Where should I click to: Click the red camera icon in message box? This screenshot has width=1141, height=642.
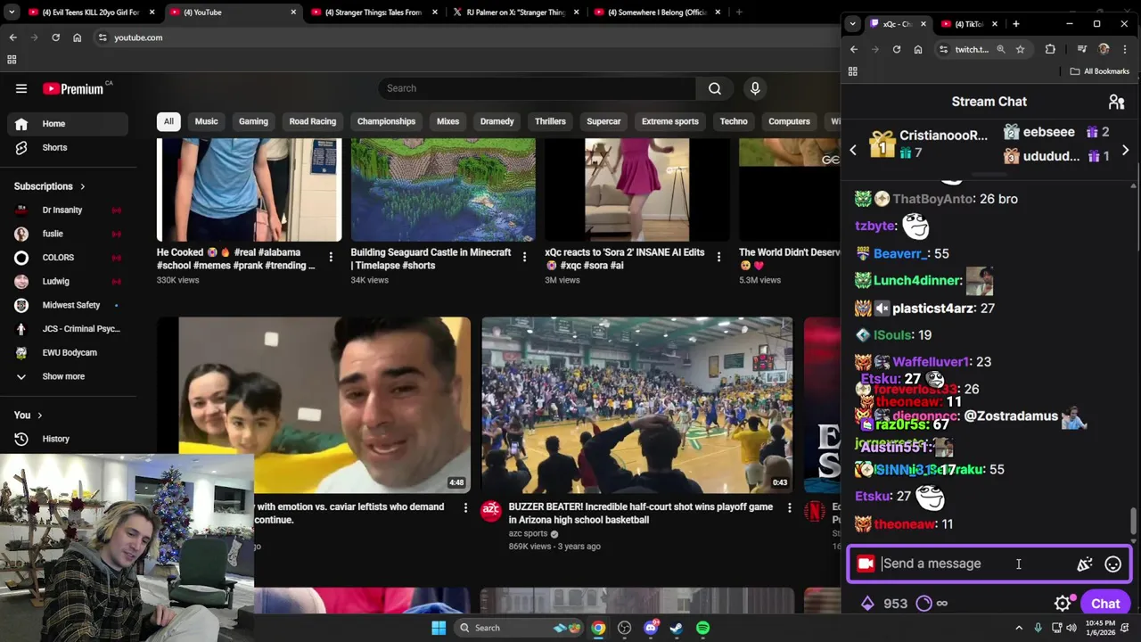(866, 564)
